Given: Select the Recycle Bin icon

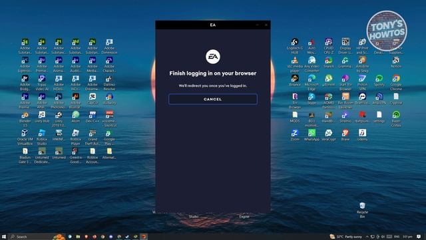Looking at the screenshot, I should [x=362, y=210].
